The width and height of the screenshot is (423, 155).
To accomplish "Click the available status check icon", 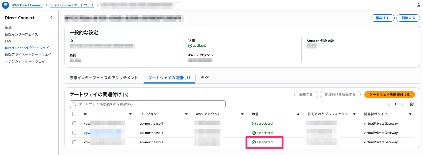I will [190, 46].
